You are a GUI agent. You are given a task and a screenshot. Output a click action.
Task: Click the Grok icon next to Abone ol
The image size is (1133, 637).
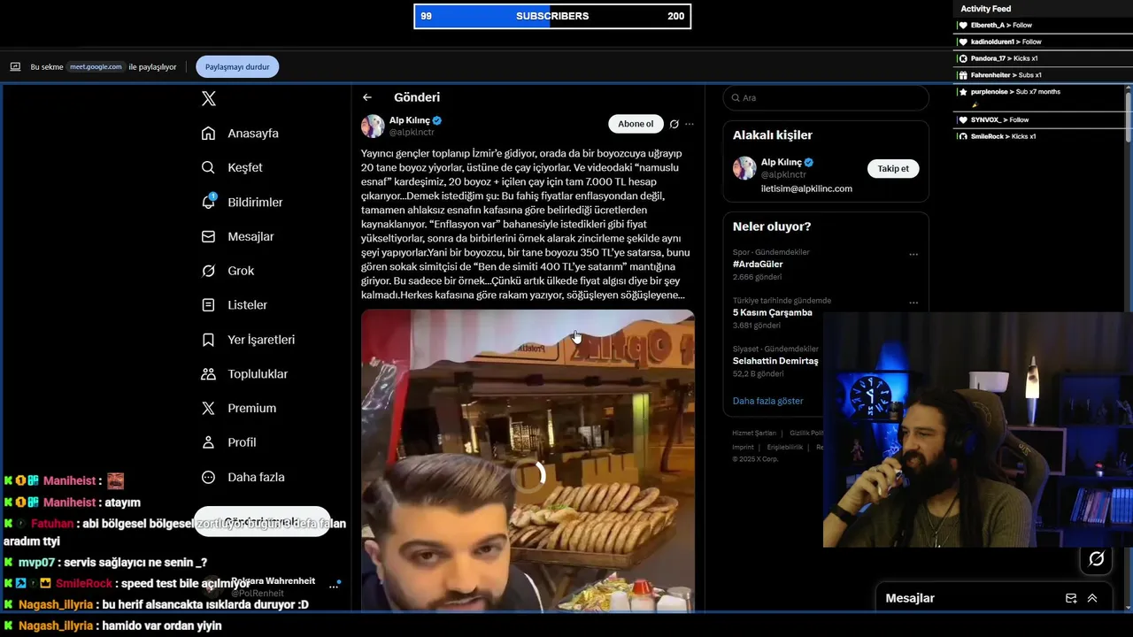point(674,124)
